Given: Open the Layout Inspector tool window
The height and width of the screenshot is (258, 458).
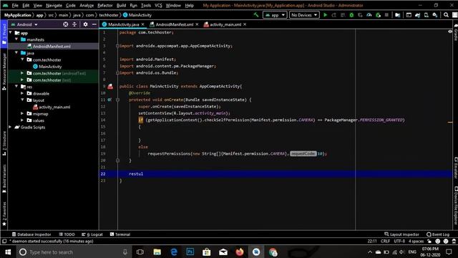Looking at the screenshot, I should (x=401, y=234).
